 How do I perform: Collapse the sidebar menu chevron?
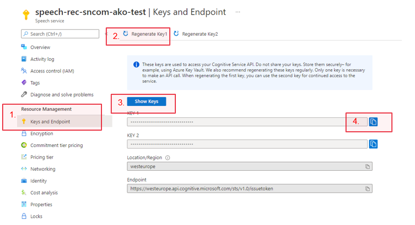pyautogui.click(x=106, y=34)
